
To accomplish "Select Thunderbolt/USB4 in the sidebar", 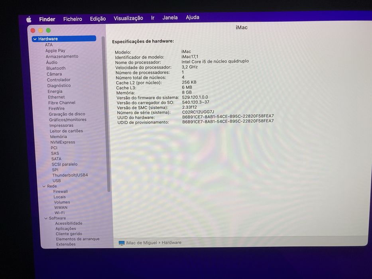I will pyautogui.click(x=70, y=175).
